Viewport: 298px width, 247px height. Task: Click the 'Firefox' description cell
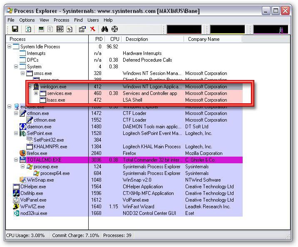129,153
